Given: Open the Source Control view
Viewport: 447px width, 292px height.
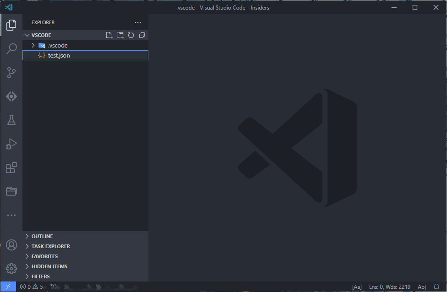Looking at the screenshot, I should click(11, 73).
